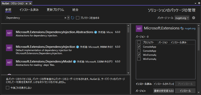Viewport: 201px width, 95px height.
Task: Open the tab window gear options
Action: pos(199,3)
